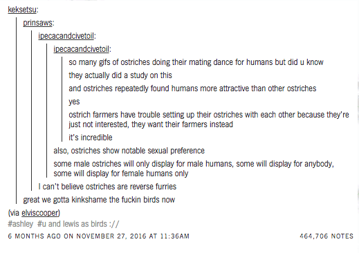359x253 pixels.
Task: Select the #u and lewis as birds tag
Action: tap(78, 224)
